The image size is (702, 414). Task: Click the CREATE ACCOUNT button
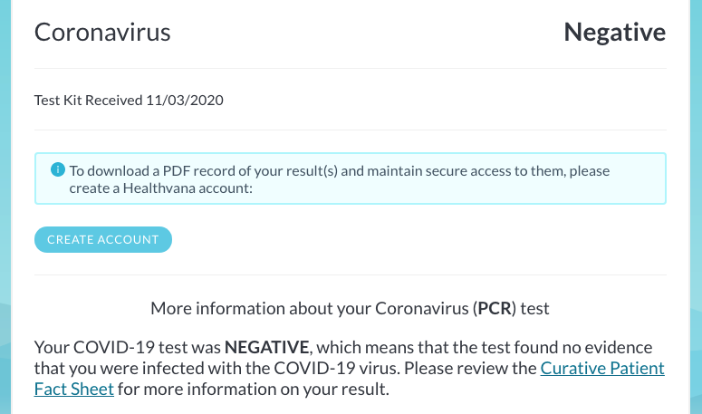(x=103, y=239)
